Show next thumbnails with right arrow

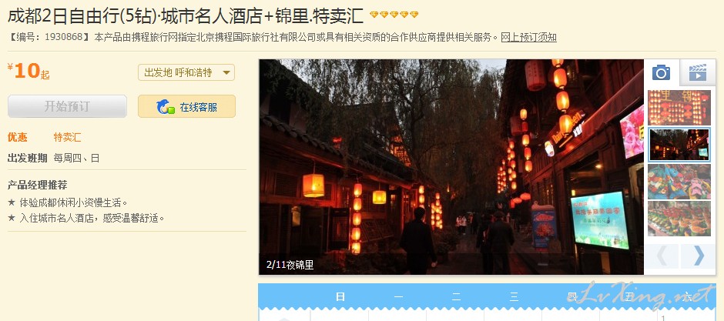click(698, 256)
